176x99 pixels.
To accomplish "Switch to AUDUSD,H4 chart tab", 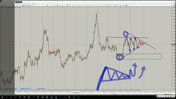I will (60, 92).
